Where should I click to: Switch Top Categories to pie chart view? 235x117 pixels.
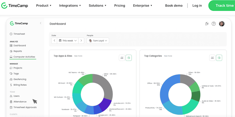click(219, 58)
